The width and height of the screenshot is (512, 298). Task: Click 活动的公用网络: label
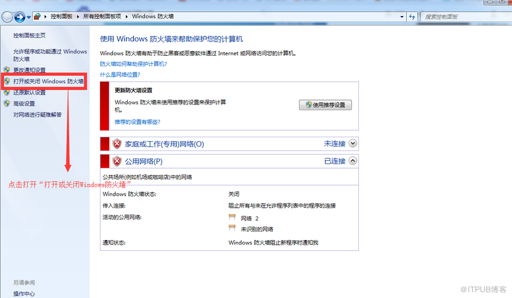[x=122, y=218]
